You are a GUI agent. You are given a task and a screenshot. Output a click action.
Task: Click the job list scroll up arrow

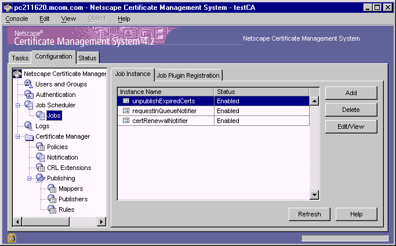tap(314, 101)
